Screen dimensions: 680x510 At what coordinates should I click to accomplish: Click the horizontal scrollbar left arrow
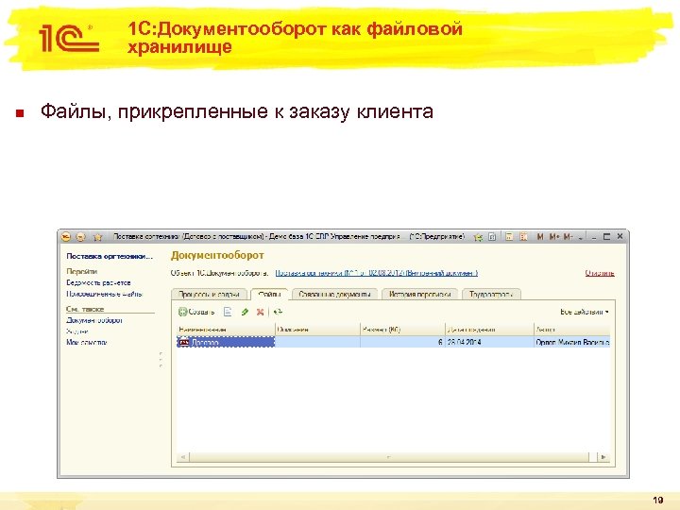[183, 457]
